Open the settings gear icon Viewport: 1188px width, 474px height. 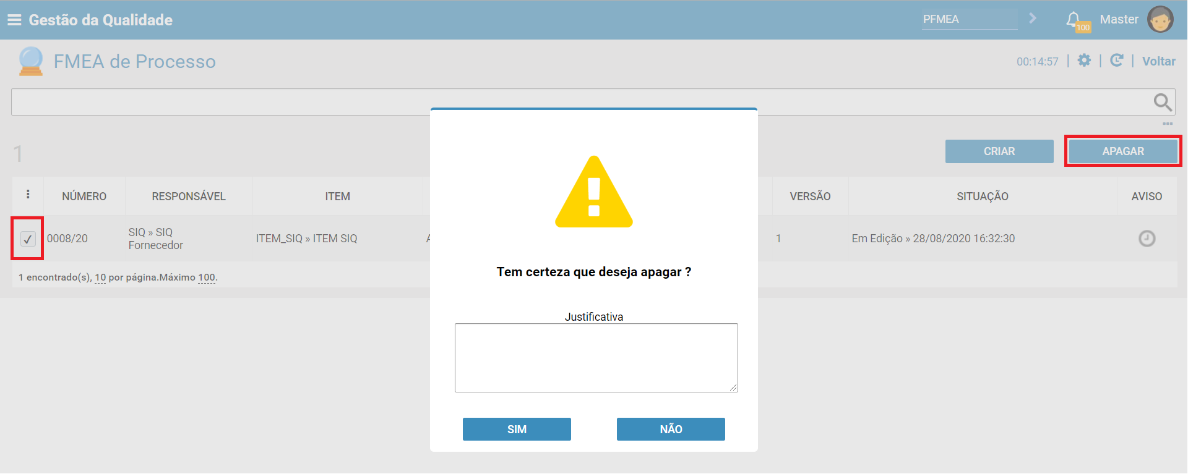[1084, 61]
